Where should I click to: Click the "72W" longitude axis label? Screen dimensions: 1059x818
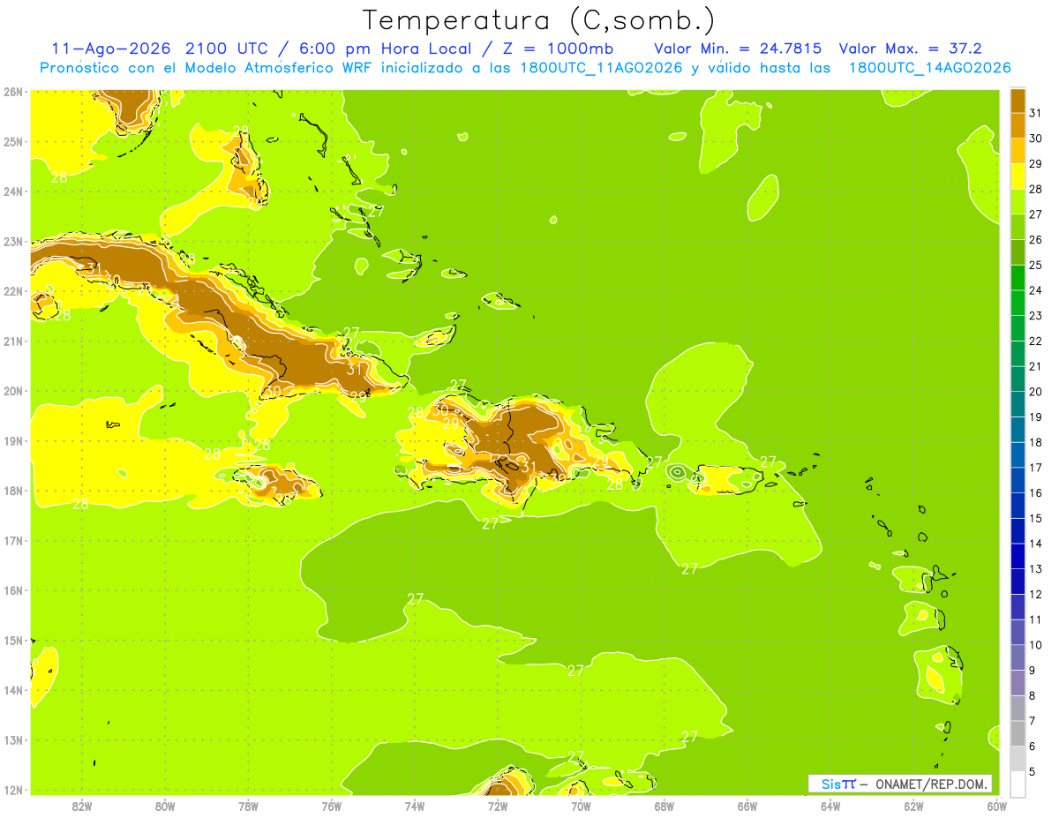tap(498, 807)
